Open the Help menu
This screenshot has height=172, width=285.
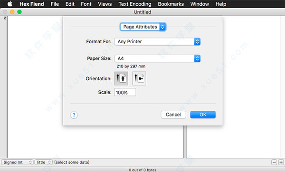(221, 4)
